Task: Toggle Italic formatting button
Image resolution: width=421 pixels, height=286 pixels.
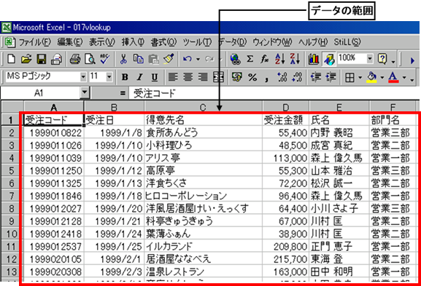Action: click(139, 77)
